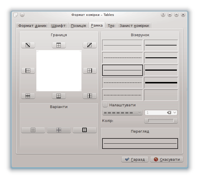Choose the dotted line pattern

[122, 45]
